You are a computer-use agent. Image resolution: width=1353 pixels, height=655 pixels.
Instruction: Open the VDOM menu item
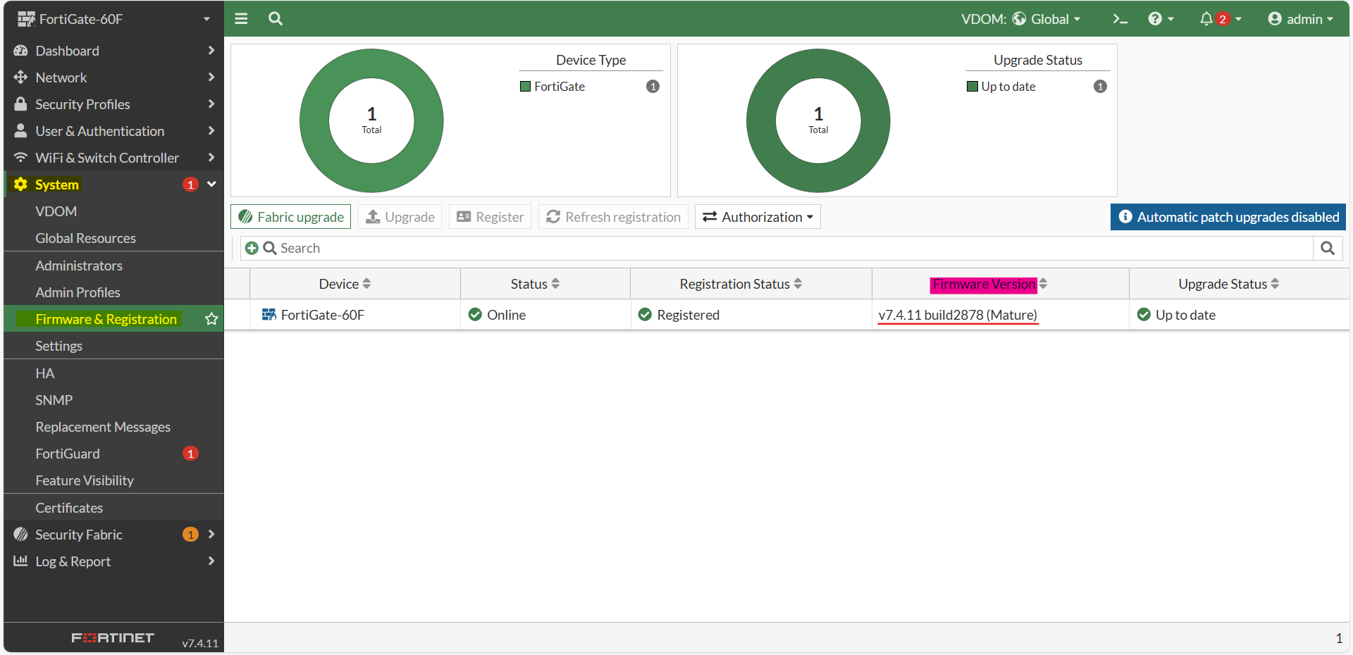[113, 211]
